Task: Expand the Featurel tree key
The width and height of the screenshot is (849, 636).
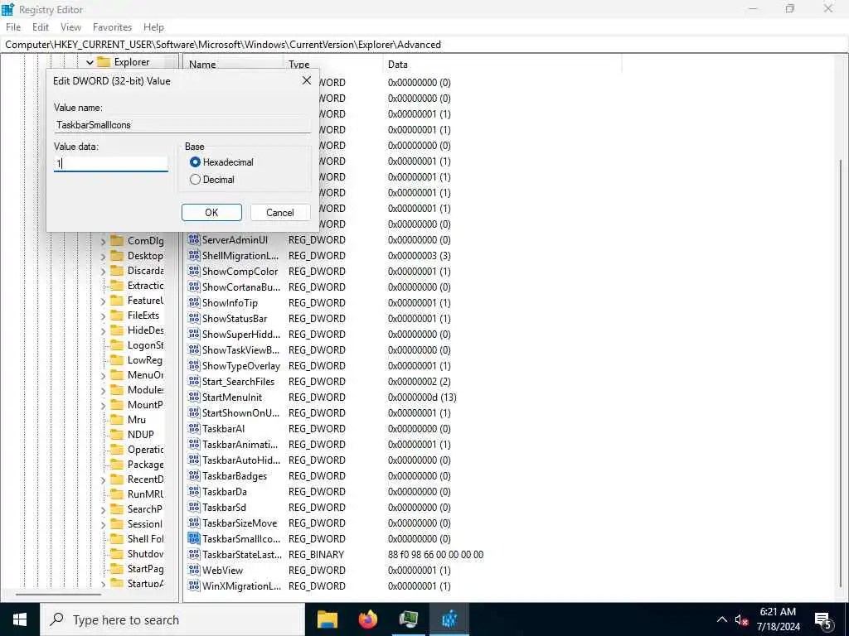Action: tap(104, 301)
